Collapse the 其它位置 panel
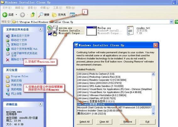Screen dimensions: 178x127 pyautogui.click(x=40, y=70)
